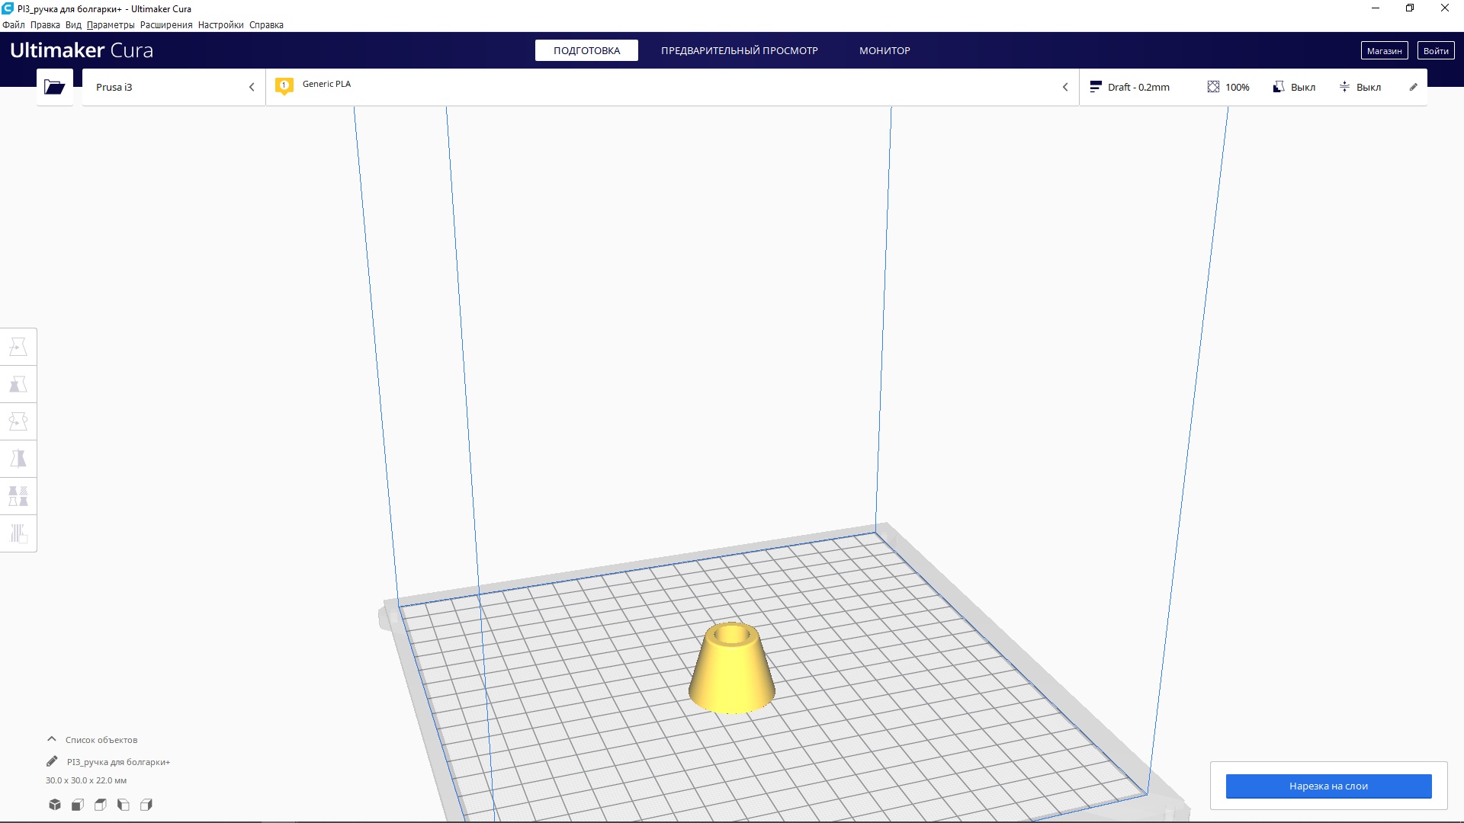This screenshot has height=823, width=1464.
Task: Expand the Prusa i3 printer selector
Action: [x=174, y=87]
